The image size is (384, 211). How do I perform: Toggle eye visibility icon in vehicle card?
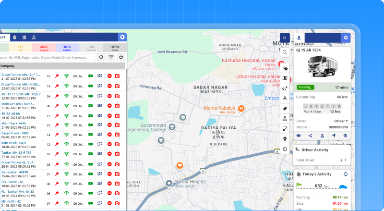coord(299,136)
